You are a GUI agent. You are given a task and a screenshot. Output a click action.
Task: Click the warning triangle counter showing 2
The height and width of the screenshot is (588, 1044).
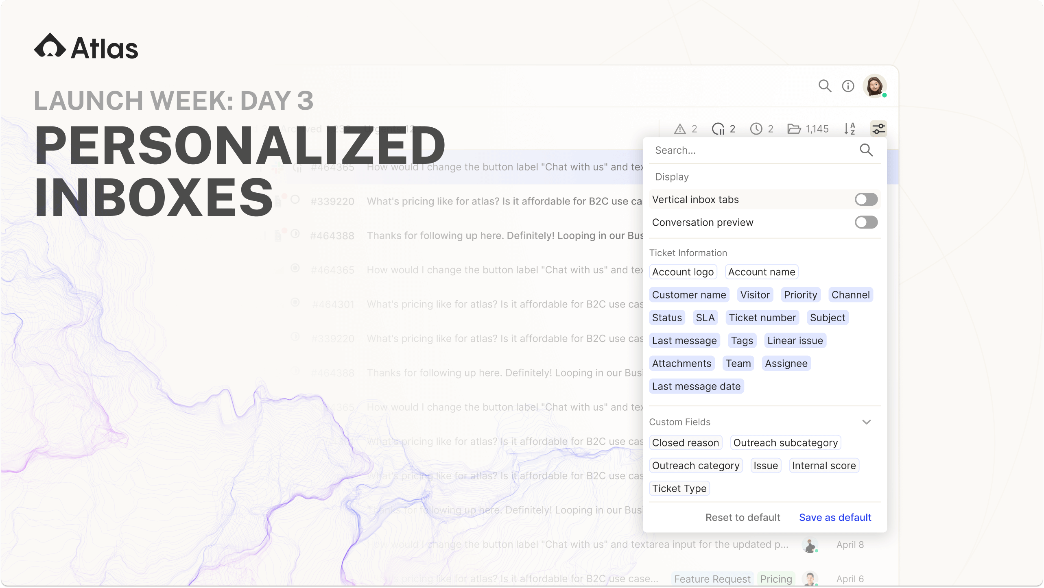click(686, 129)
